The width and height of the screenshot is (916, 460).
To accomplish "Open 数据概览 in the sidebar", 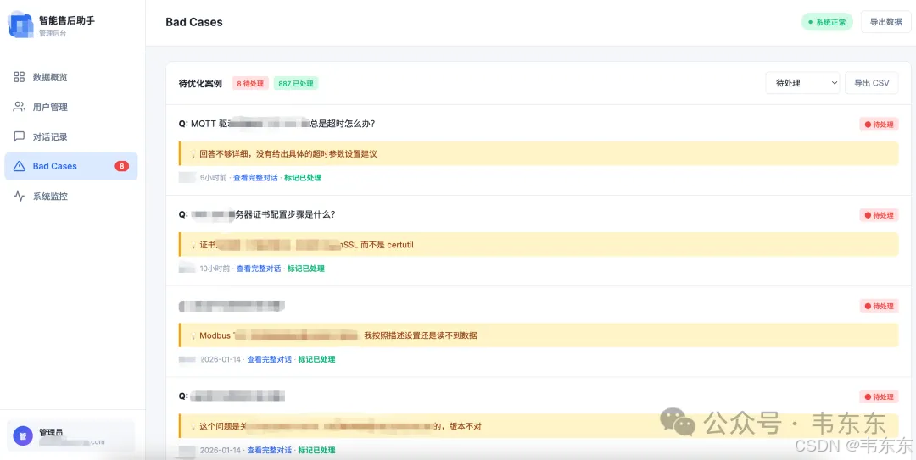I will [x=71, y=77].
